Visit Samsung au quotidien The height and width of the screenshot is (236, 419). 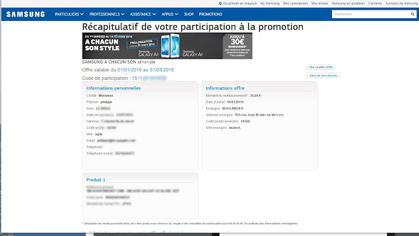click(348, 3)
